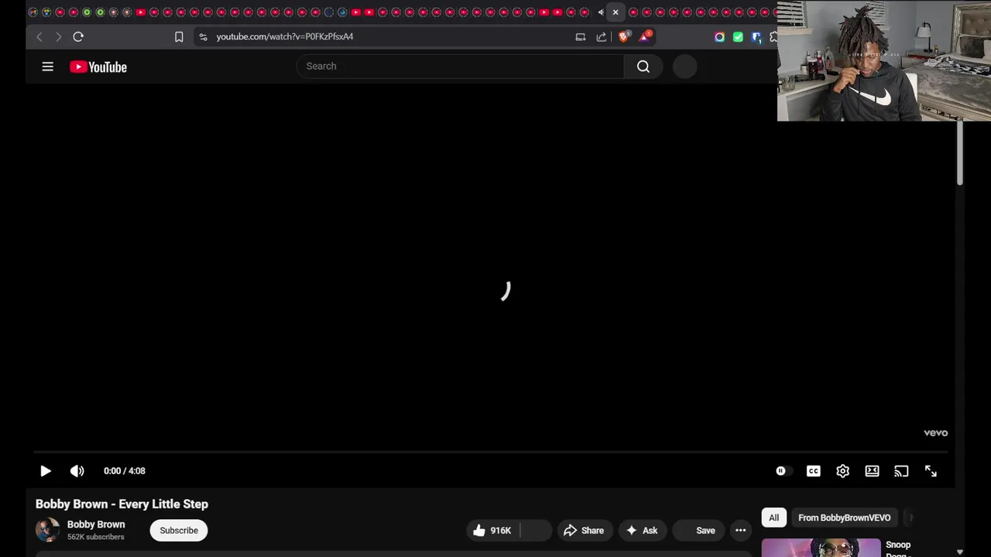Close the active browser tab

point(616,12)
